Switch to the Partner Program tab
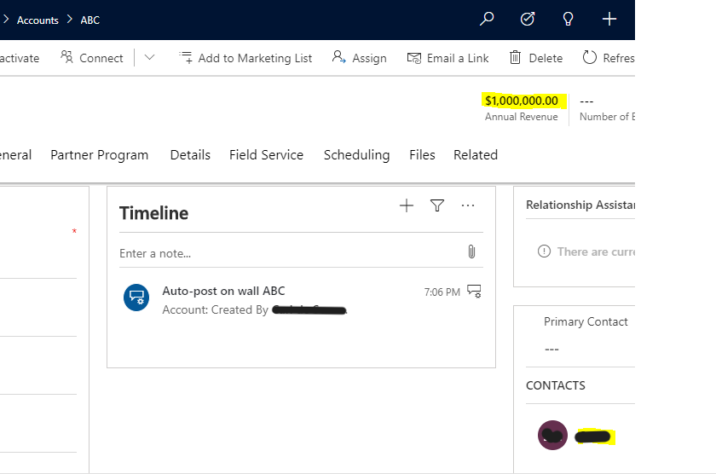The height and width of the screenshot is (474, 716). coord(99,155)
